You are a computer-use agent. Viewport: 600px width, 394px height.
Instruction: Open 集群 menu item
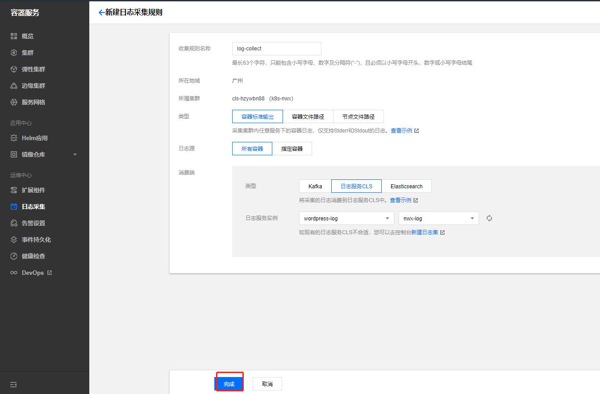point(28,53)
